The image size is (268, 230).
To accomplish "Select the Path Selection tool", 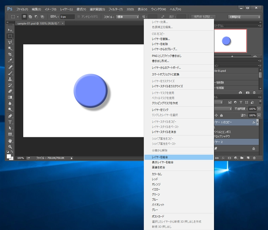I will [x=10, y=128].
